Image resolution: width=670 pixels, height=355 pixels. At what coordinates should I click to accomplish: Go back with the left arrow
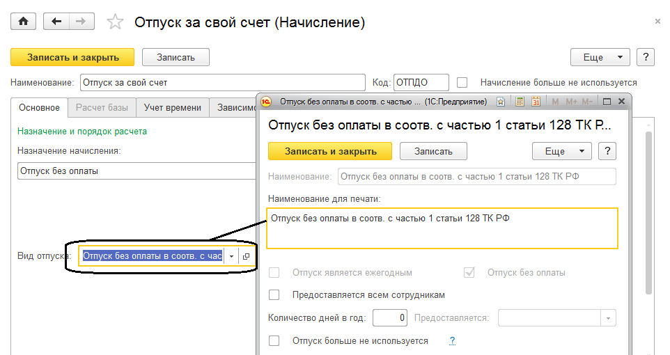[x=55, y=22]
